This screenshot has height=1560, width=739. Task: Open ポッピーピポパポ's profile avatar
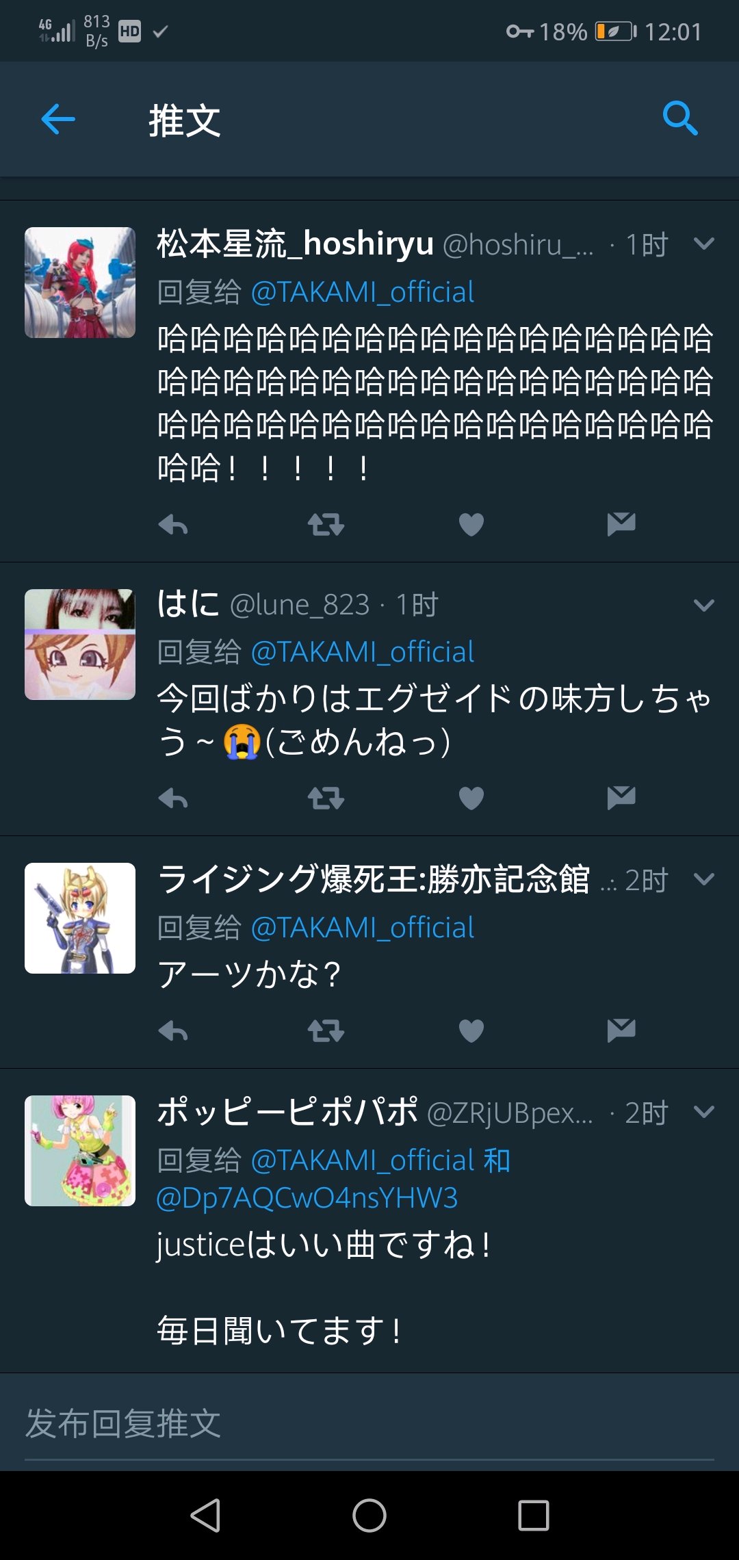point(80,1151)
